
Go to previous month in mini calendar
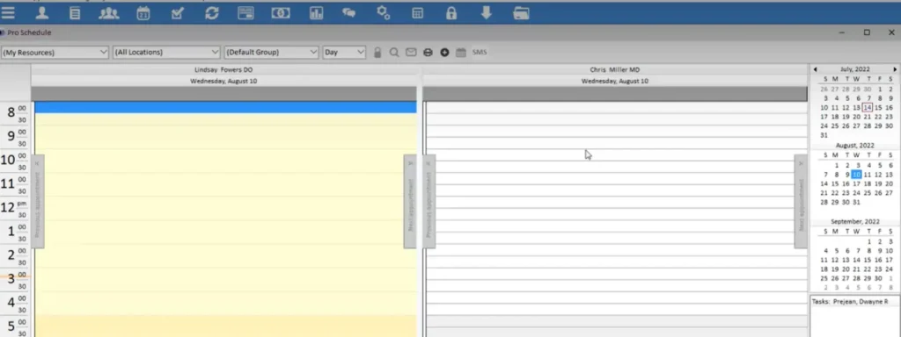(x=816, y=69)
